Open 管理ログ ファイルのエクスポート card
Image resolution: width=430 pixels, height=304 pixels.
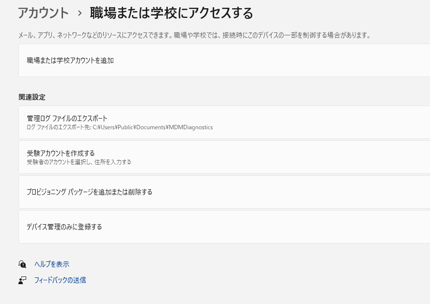[x=224, y=122]
